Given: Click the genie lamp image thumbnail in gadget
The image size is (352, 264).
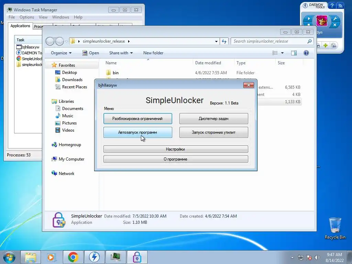Looking at the screenshot, I should [321, 21].
